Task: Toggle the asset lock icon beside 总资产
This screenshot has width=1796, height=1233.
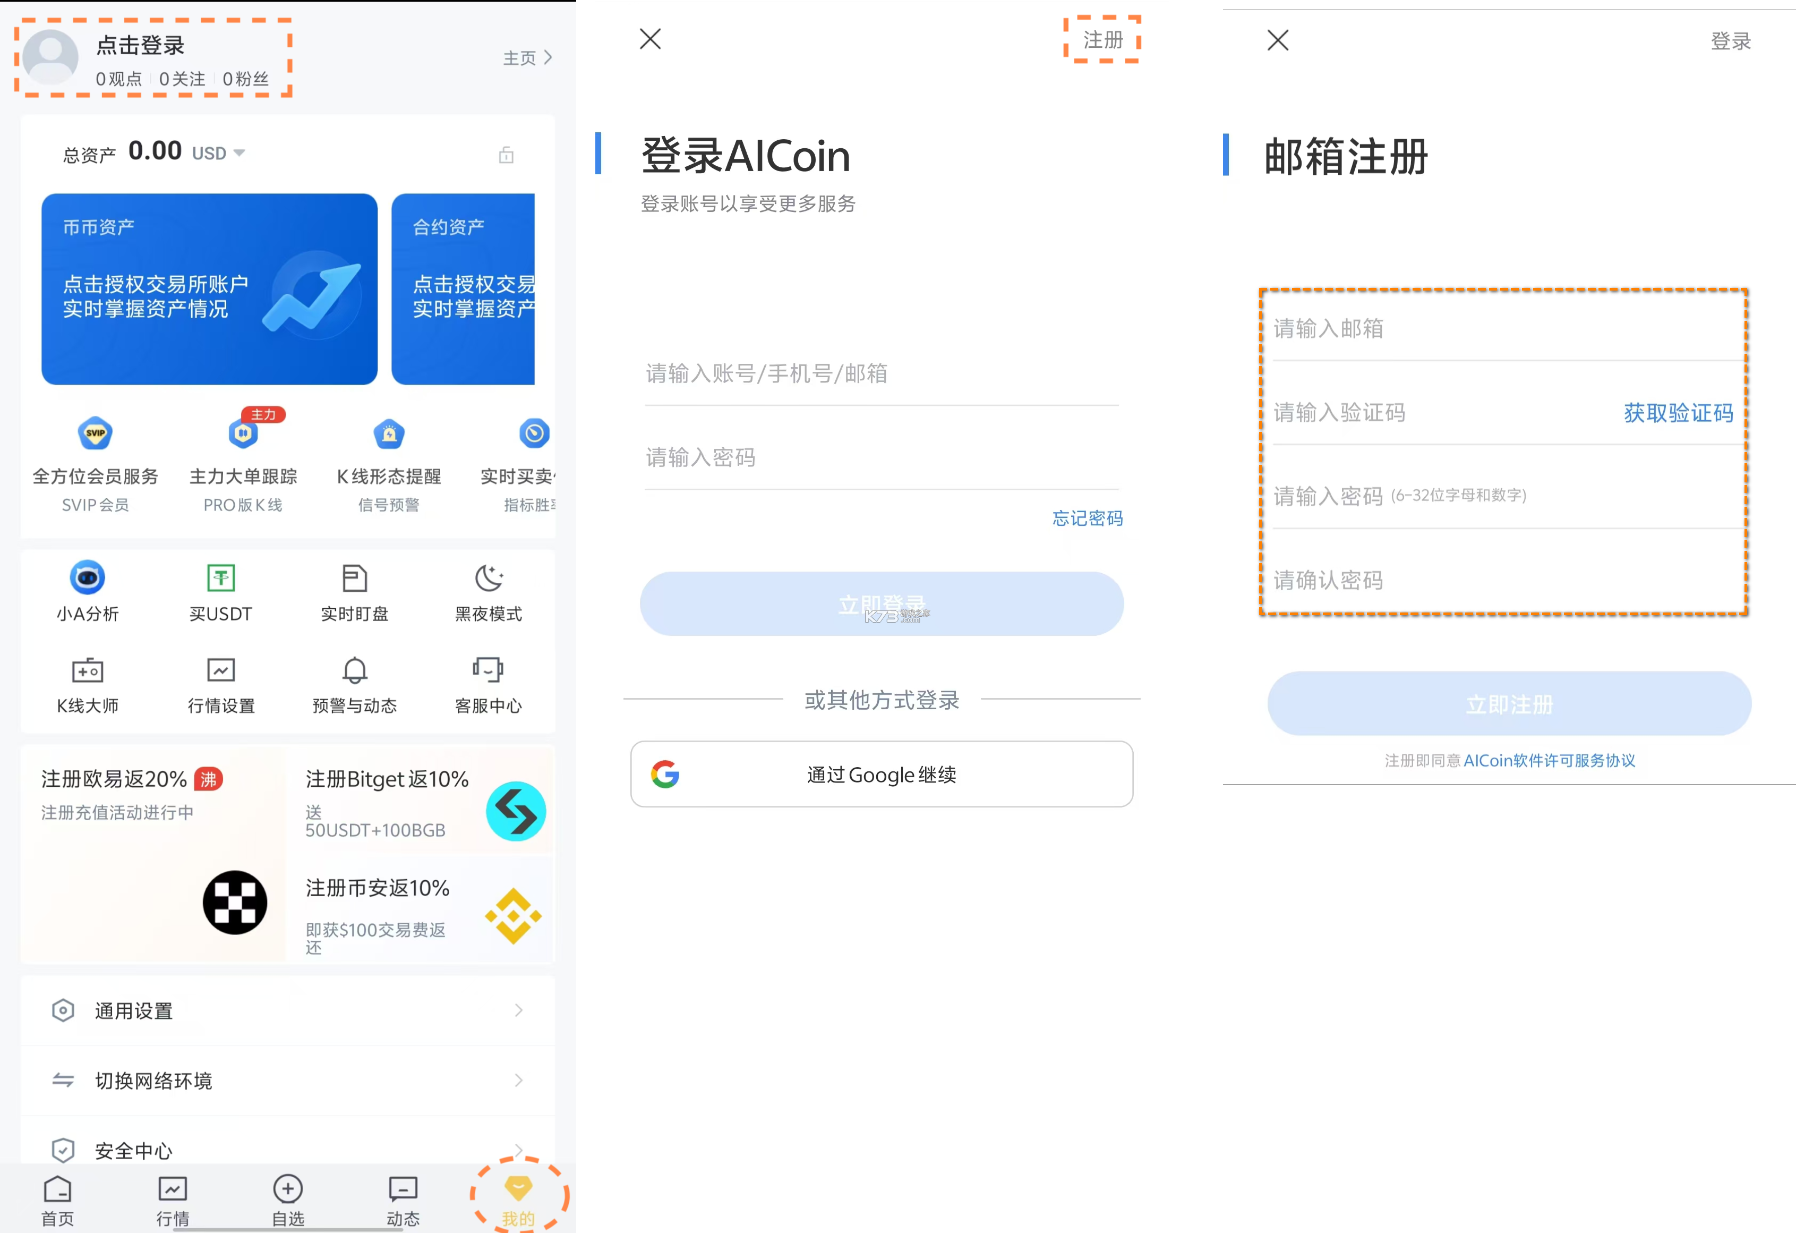Action: [x=506, y=155]
